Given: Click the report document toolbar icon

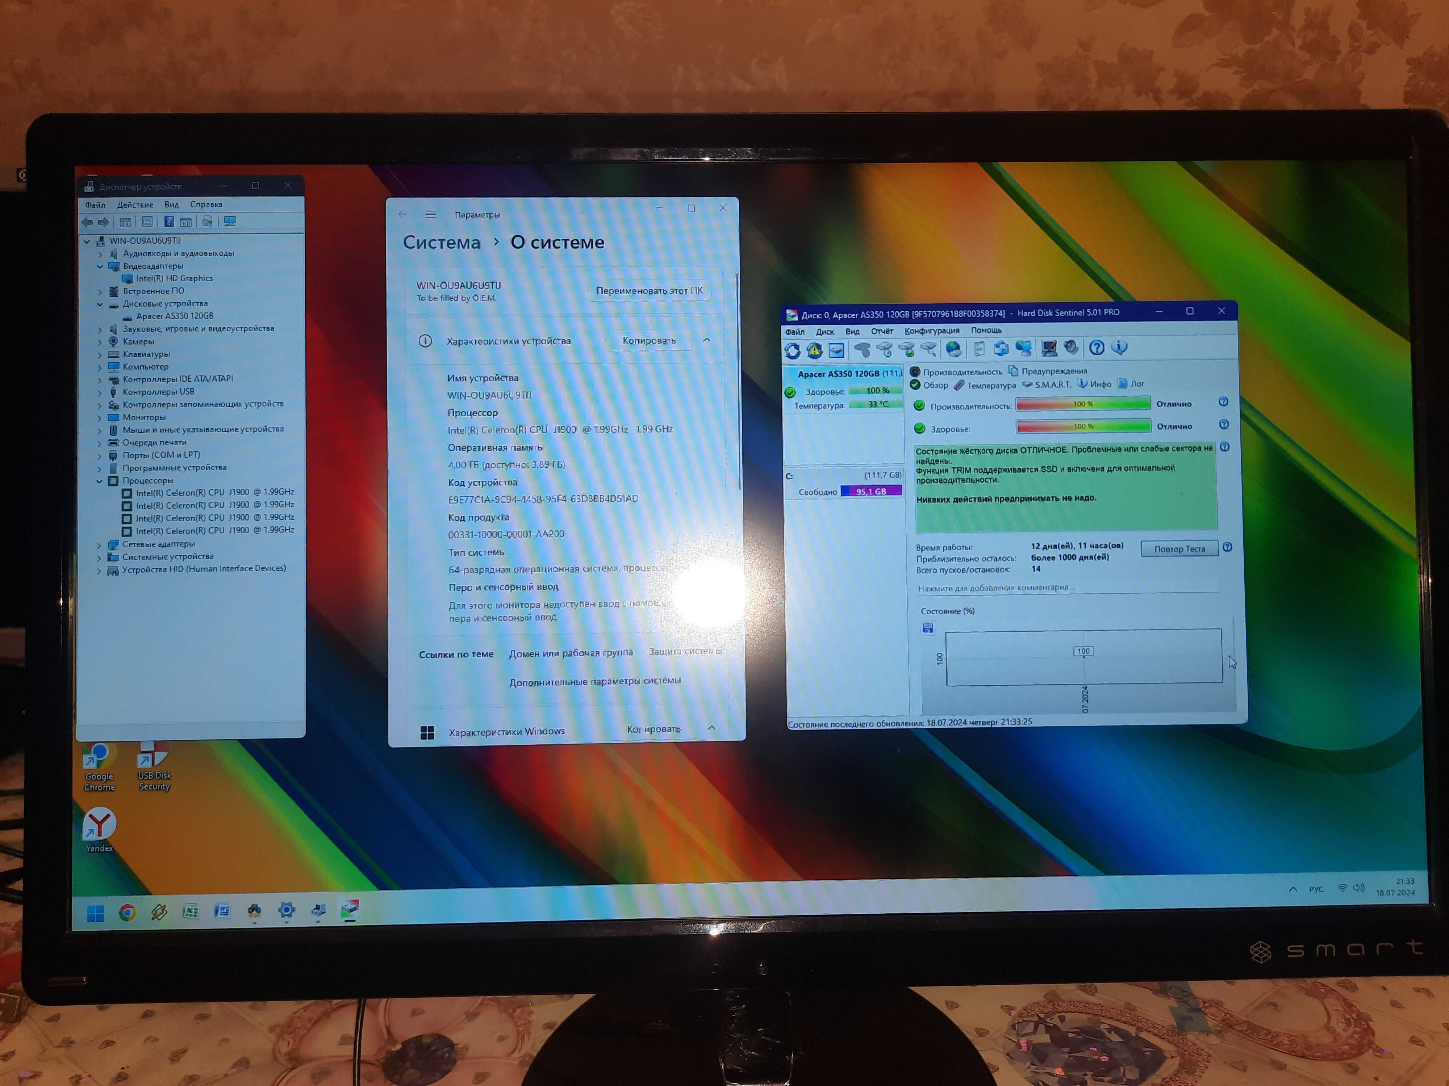Looking at the screenshot, I should [x=979, y=349].
